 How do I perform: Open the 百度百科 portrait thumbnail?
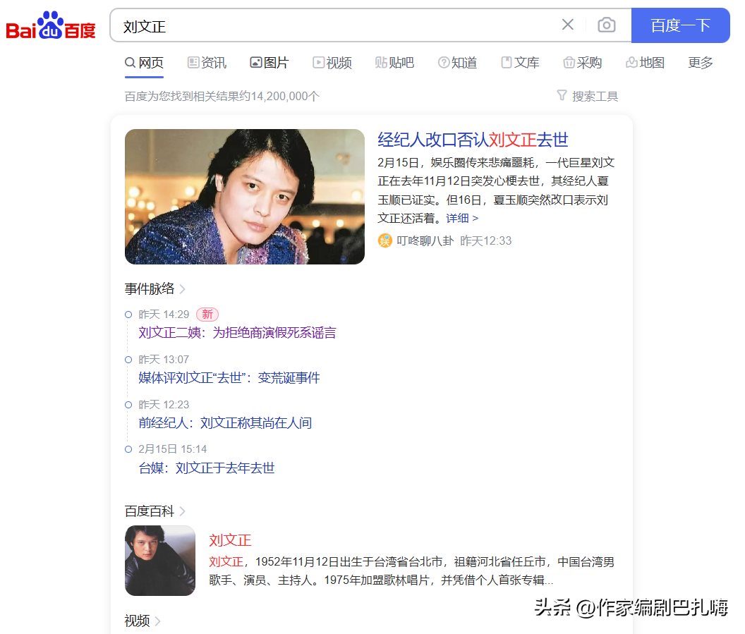[x=160, y=561]
